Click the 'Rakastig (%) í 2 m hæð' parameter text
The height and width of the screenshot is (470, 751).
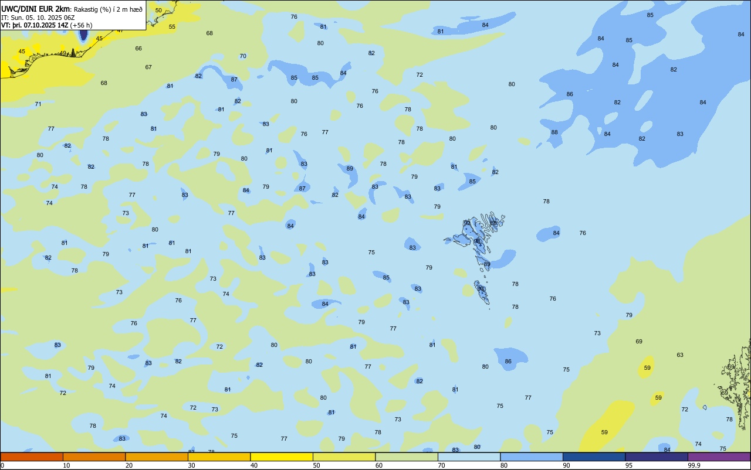click(x=108, y=9)
